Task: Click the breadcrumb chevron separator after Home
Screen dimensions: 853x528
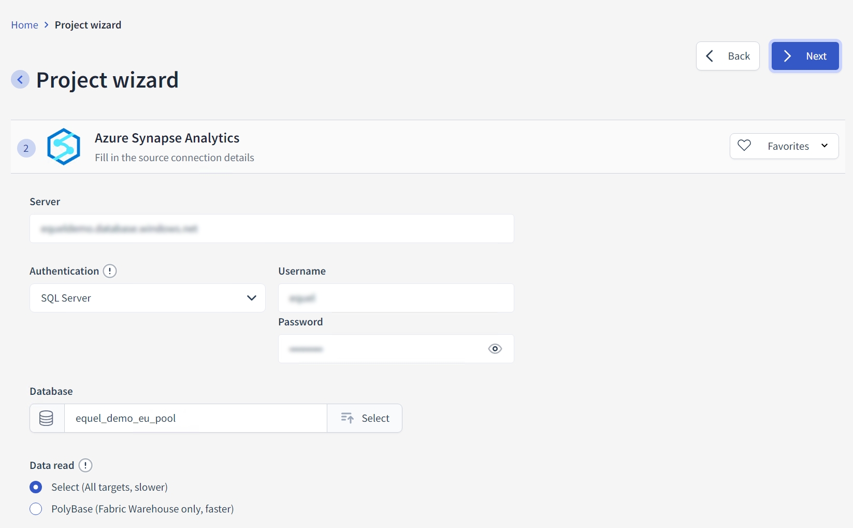Action: click(47, 25)
